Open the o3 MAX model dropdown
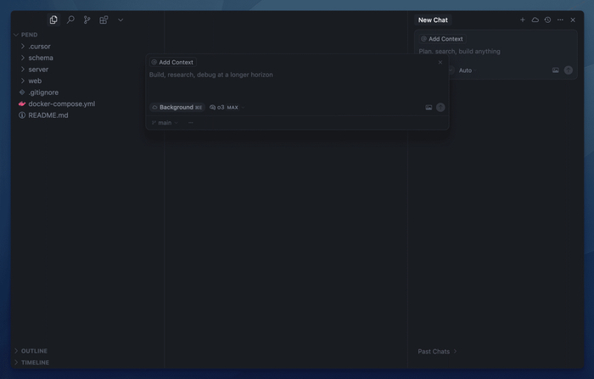 [x=227, y=108]
